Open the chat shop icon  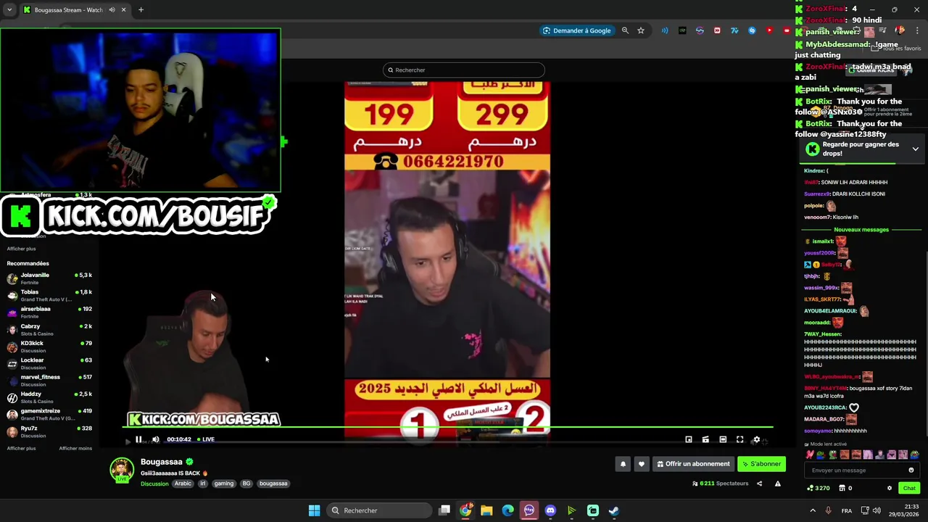coord(846,488)
